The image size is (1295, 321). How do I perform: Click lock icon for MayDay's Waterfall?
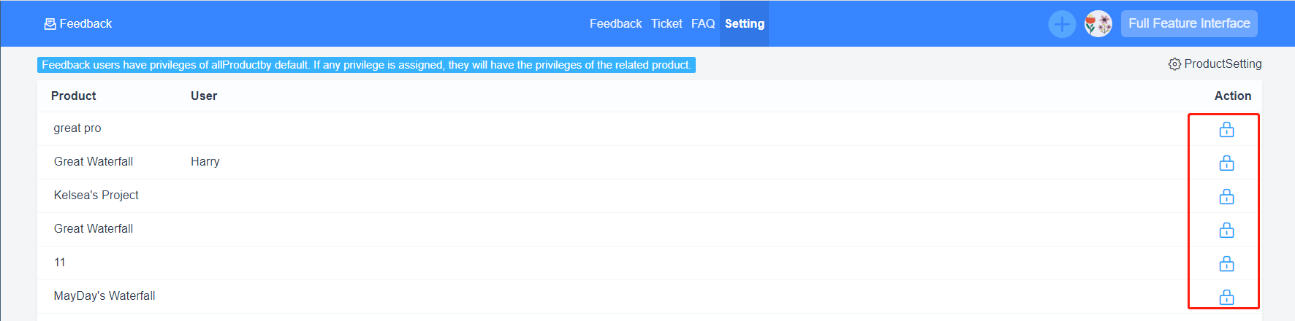[1226, 297]
